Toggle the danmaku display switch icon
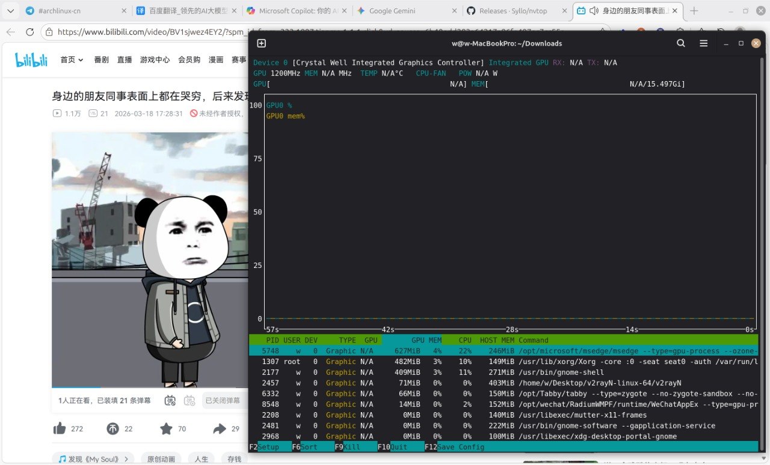The image size is (770, 465). coord(170,400)
